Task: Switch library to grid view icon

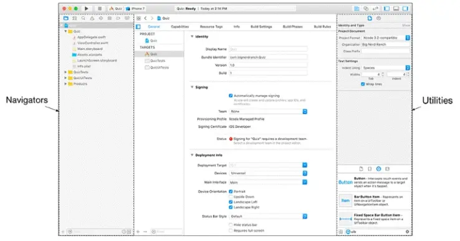Action: coord(341,232)
